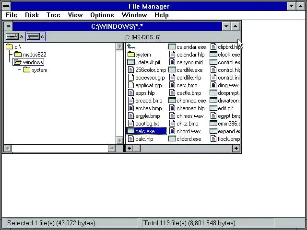Open File Manager's control menu box

(x=6, y=6)
